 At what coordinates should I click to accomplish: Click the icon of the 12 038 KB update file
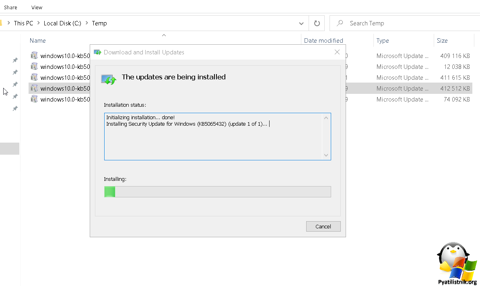[x=34, y=66]
